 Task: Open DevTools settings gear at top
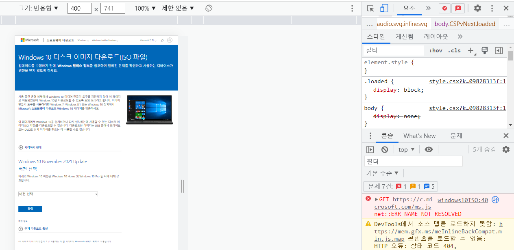(x=478, y=8)
